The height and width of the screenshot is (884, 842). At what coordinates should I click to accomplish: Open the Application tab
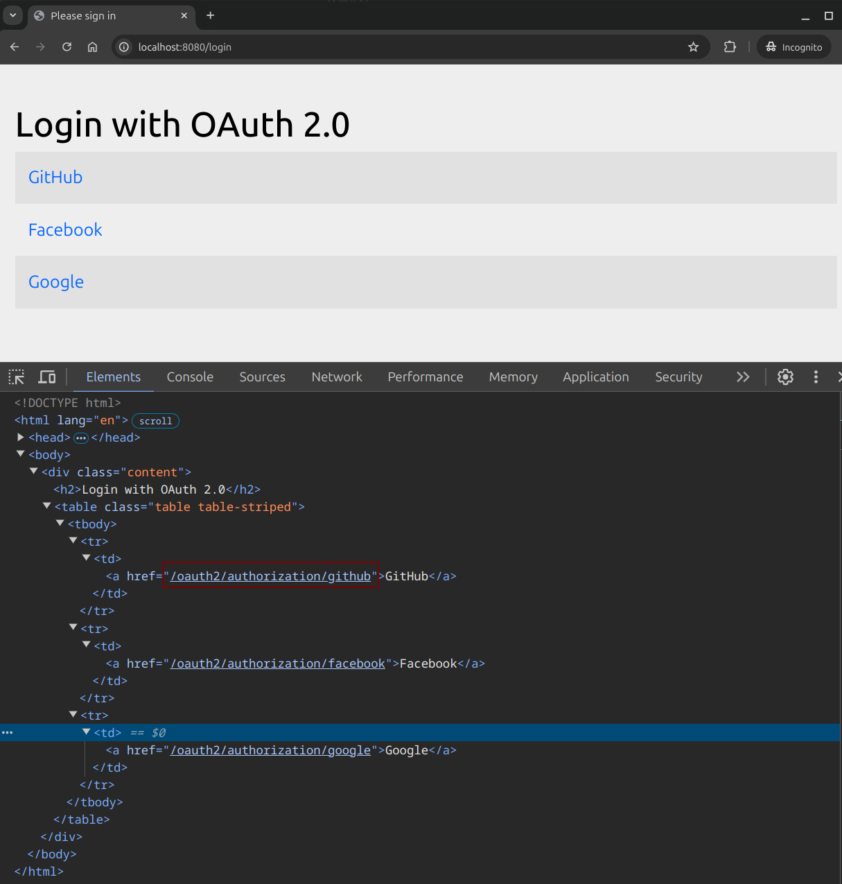pos(596,377)
